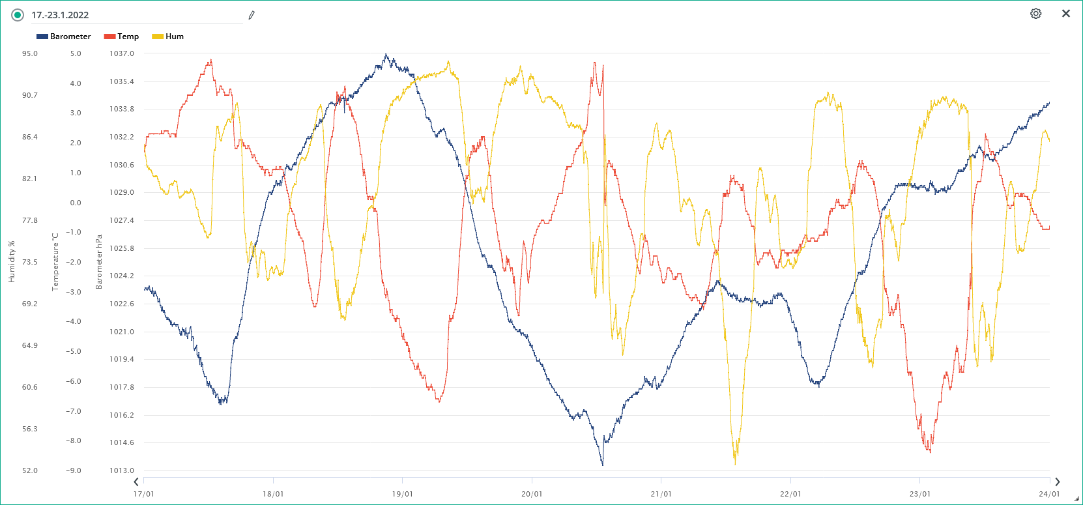Hide the Temp series via its legend label
Screen dimensions: 1083x505
point(128,36)
